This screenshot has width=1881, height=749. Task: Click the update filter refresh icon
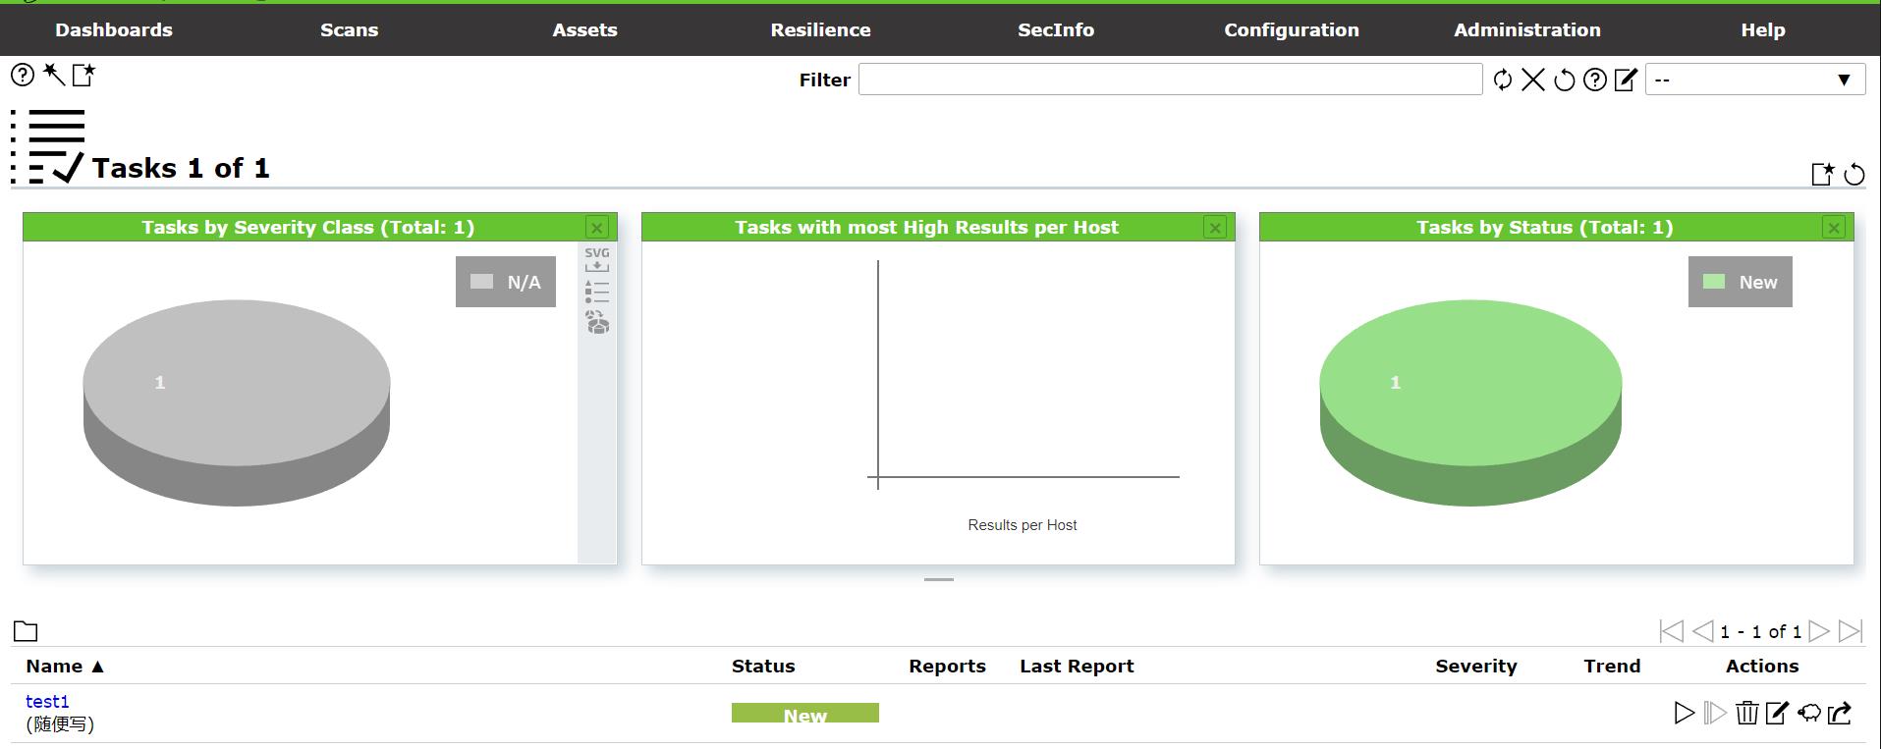pos(1502,80)
